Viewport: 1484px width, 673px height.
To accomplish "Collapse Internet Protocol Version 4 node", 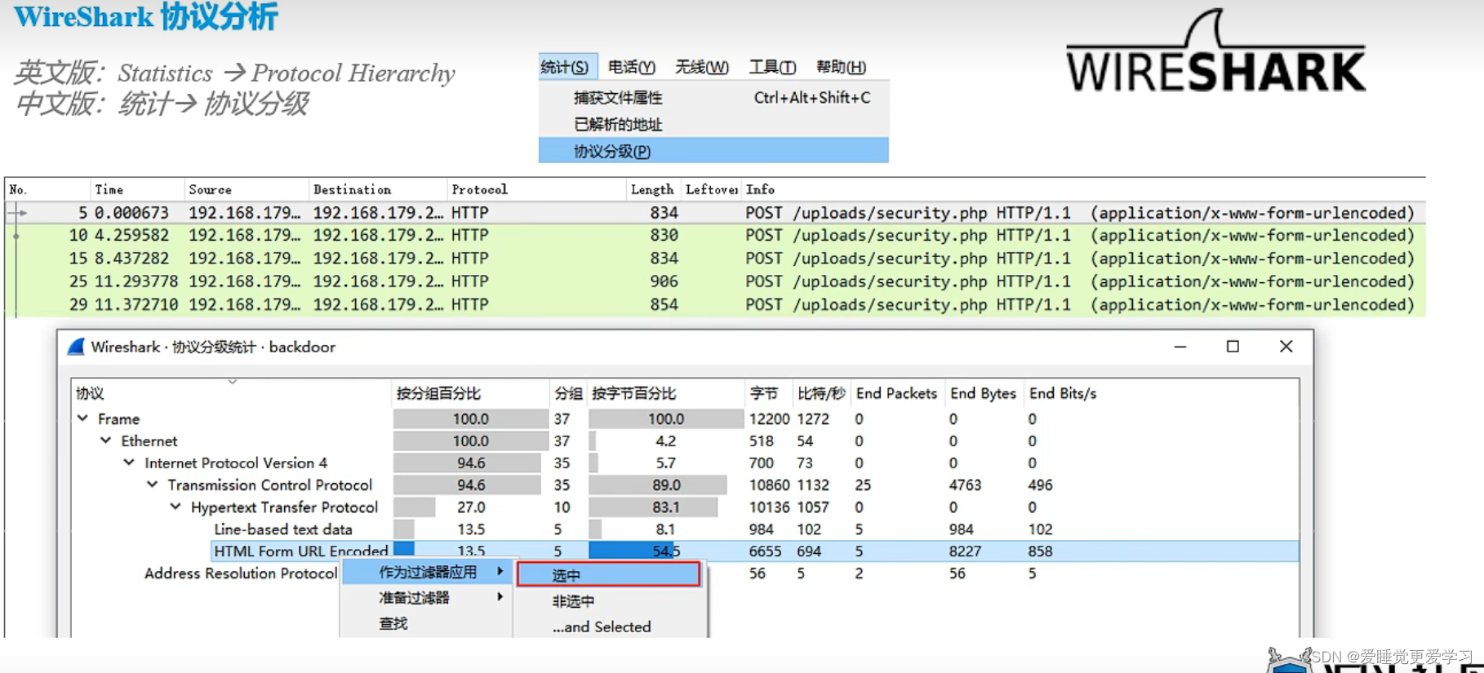I will 129,462.
